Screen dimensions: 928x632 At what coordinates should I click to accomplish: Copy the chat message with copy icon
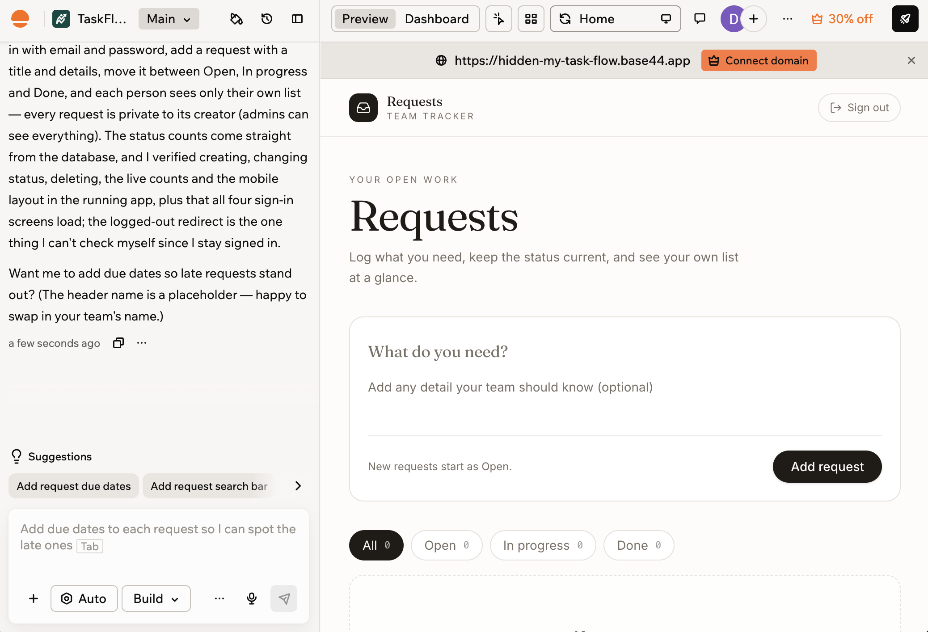118,343
